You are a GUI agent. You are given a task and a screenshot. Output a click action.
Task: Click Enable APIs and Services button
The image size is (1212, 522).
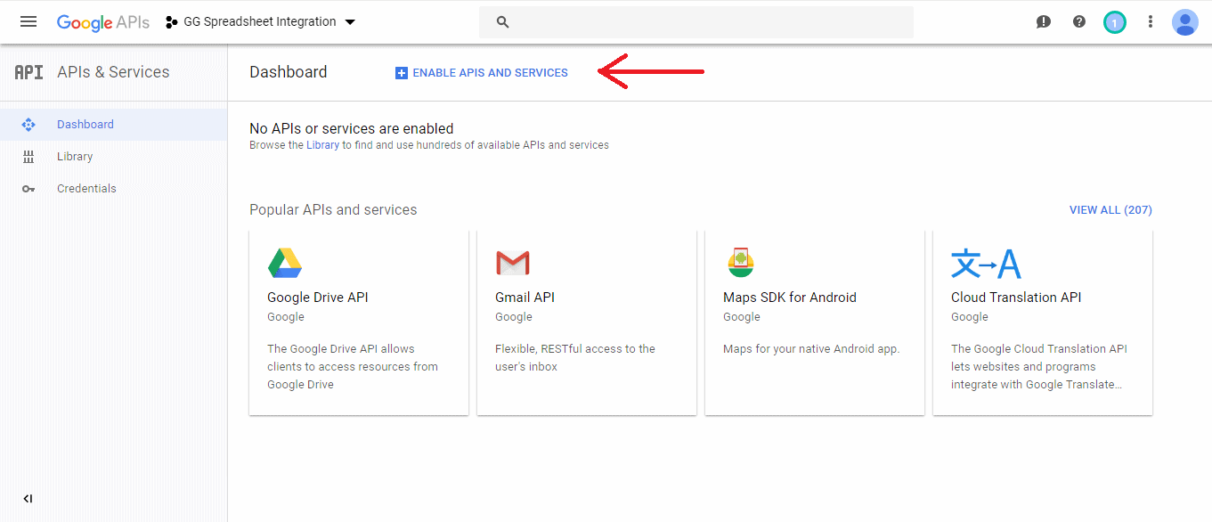[481, 73]
